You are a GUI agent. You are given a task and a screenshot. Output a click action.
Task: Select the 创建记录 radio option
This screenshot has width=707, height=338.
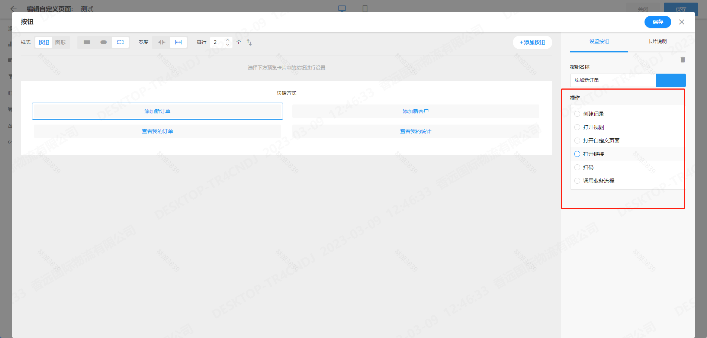(x=577, y=114)
